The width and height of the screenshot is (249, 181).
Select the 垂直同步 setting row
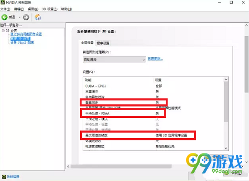coord(153,102)
